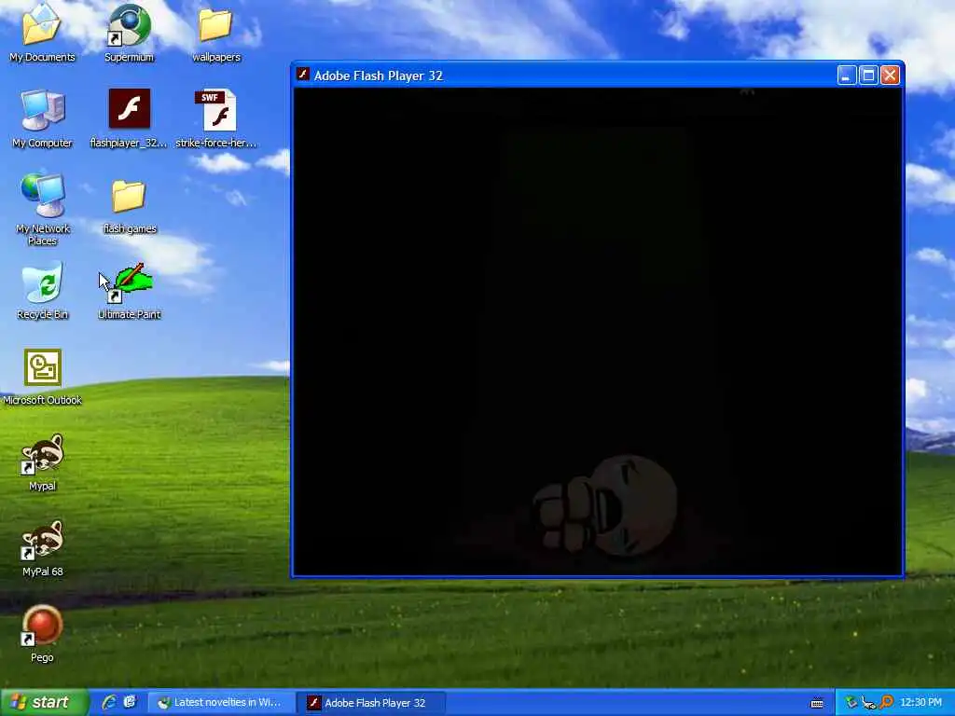Select the Microsoft Outlook desktop icon

(x=42, y=377)
